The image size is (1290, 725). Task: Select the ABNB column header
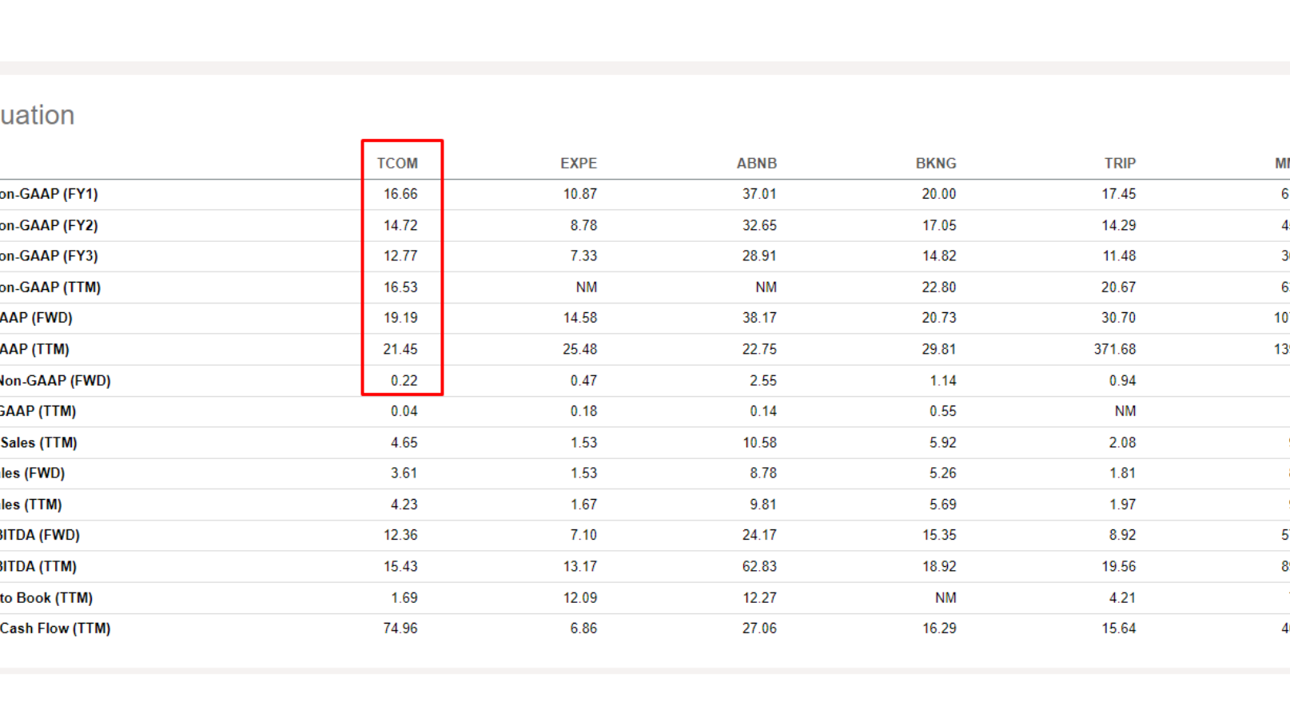[x=757, y=163]
